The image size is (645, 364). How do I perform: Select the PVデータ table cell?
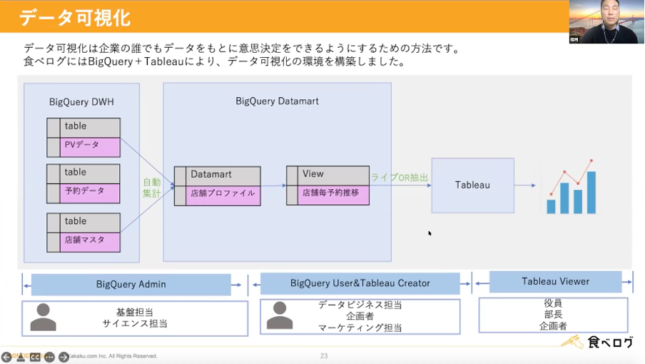click(x=90, y=147)
